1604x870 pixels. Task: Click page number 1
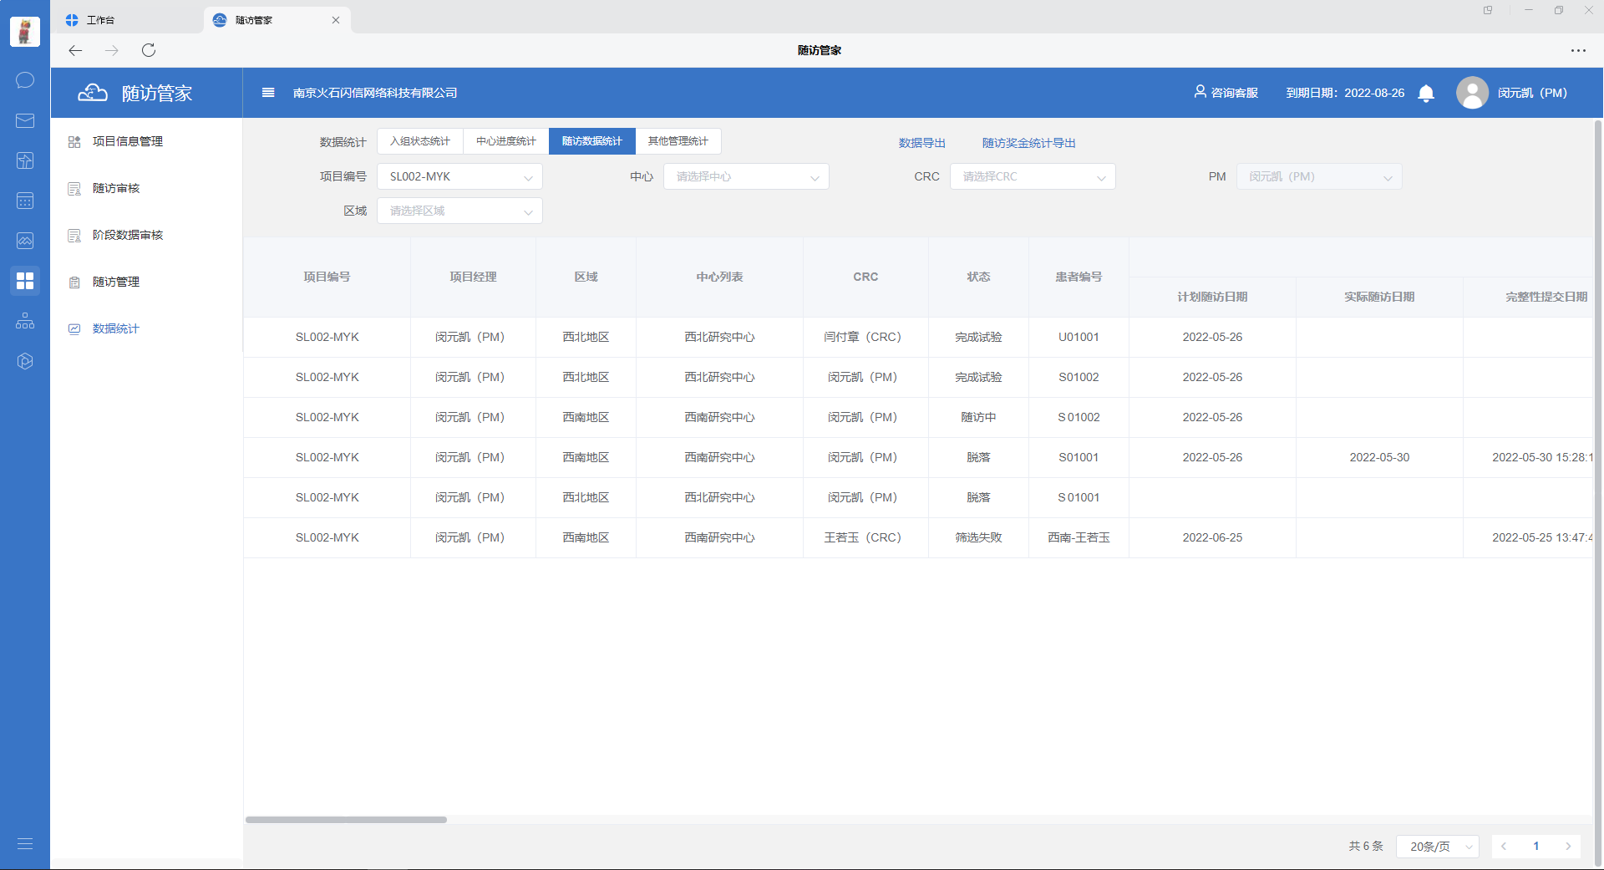tap(1536, 847)
